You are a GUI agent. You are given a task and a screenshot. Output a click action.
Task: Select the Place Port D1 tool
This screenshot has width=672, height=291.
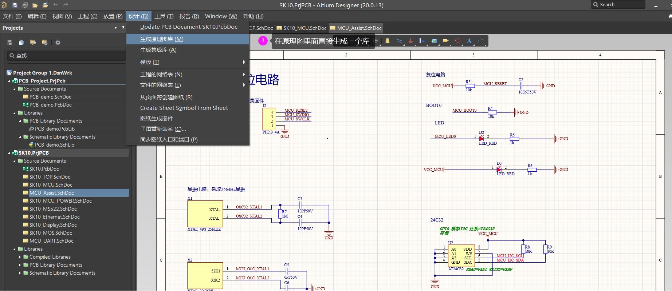[x=445, y=41]
